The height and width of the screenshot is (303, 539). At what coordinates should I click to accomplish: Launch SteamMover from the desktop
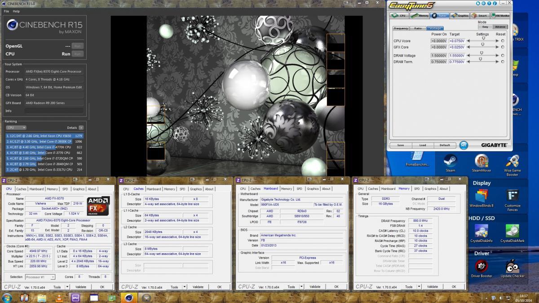click(482, 163)
